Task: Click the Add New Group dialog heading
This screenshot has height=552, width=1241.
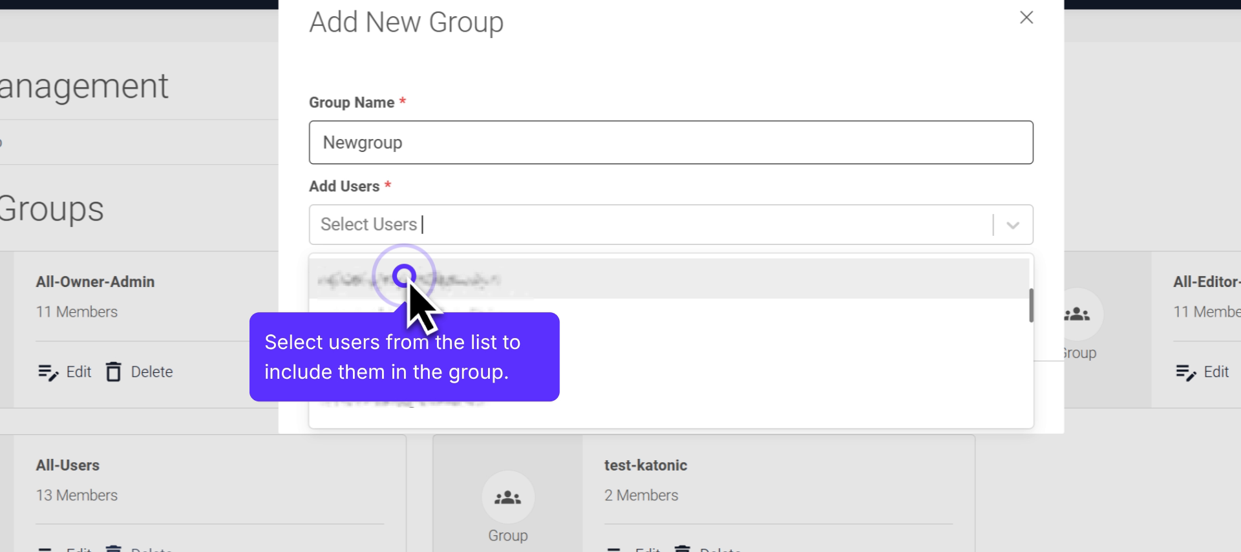Action: point(406,22)
